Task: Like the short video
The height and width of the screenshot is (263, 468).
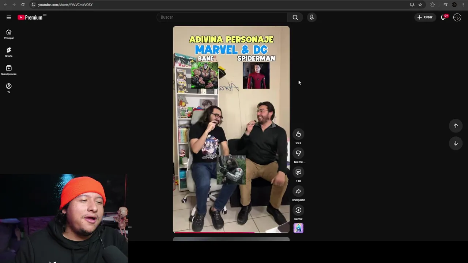Action: point(298,134)
